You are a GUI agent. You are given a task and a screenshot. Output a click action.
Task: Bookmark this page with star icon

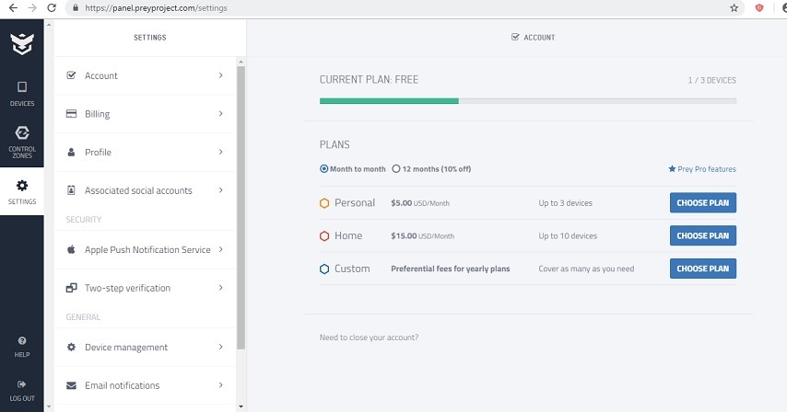tap(734, 7)
